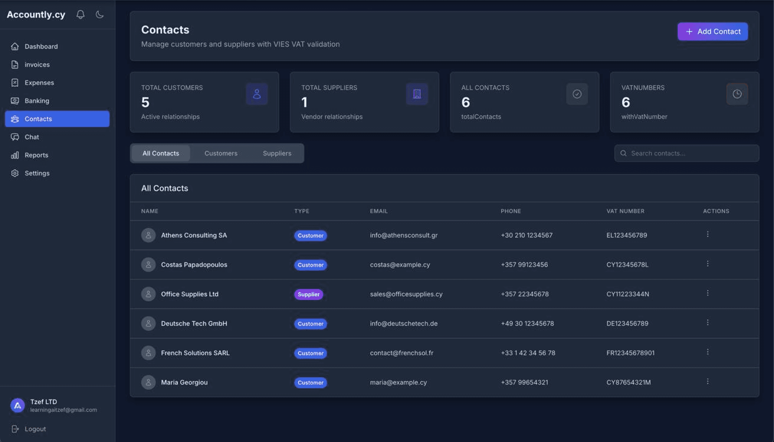Image resolution: width=774 pixels, height=442 pixels.
Task: Open actions menu for Office Supplies Ltd
Action: [707, 293]
